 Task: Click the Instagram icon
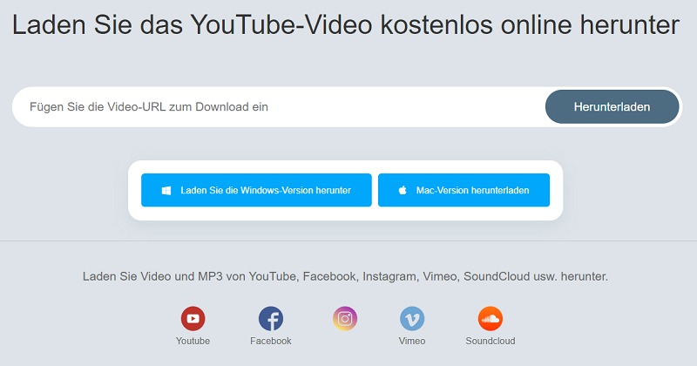[345, 318]
